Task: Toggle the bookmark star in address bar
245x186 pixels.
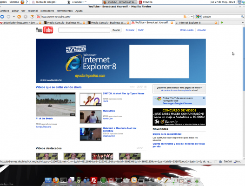Action: pos(188,17)
